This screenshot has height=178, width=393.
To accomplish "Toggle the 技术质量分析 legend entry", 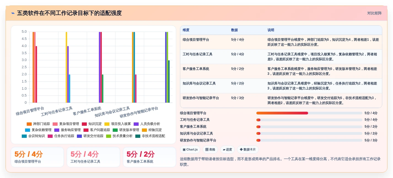I will click(x=119, y=136).
